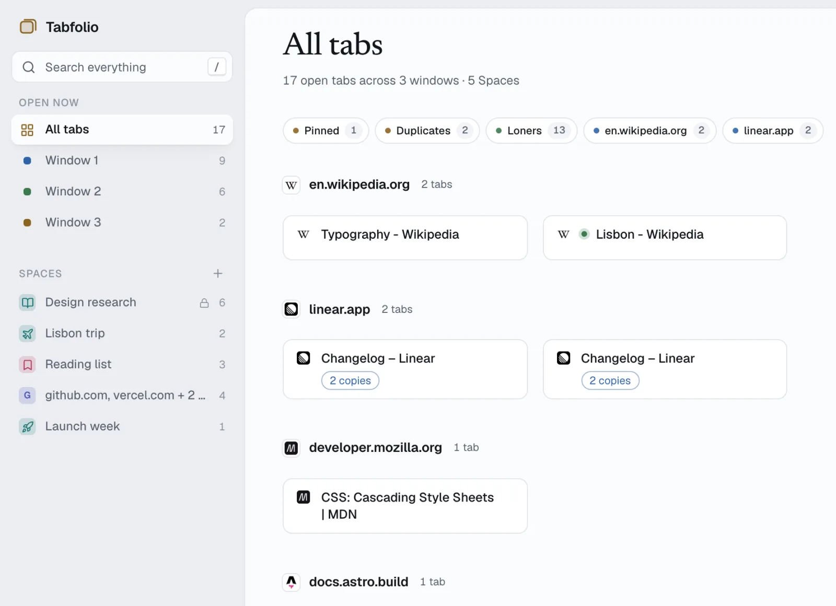Click the SPACES section label

[x=41, y=274]
